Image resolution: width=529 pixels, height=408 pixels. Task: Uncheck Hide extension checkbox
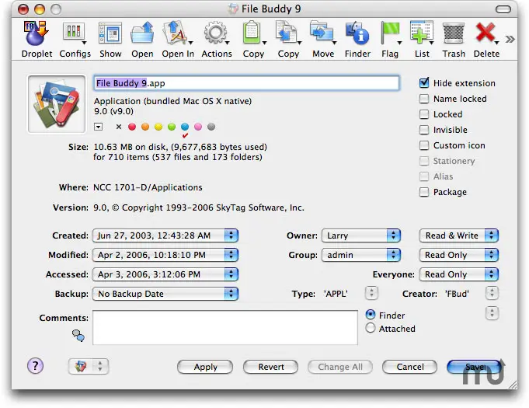[424, 83]
